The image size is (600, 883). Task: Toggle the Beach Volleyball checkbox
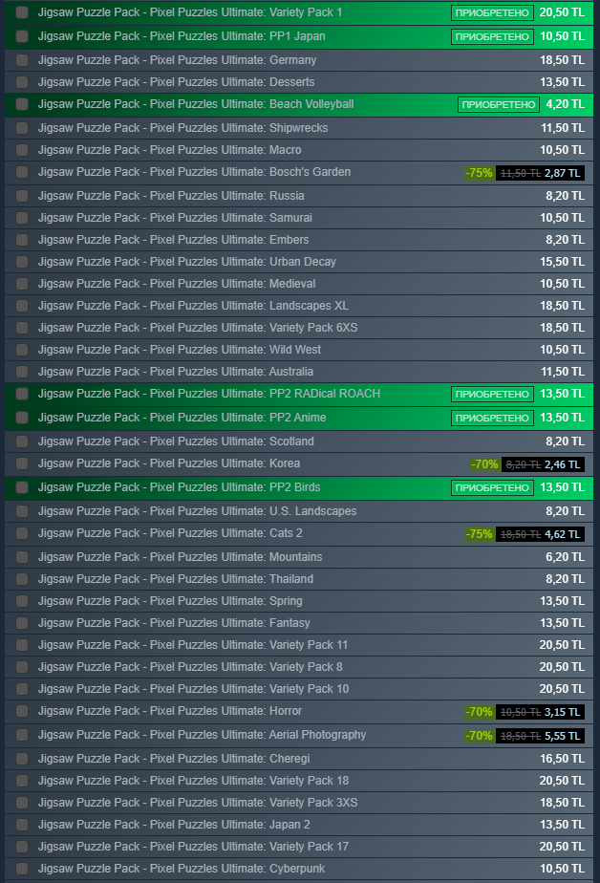pyautogui.click(x=22, y=104)
